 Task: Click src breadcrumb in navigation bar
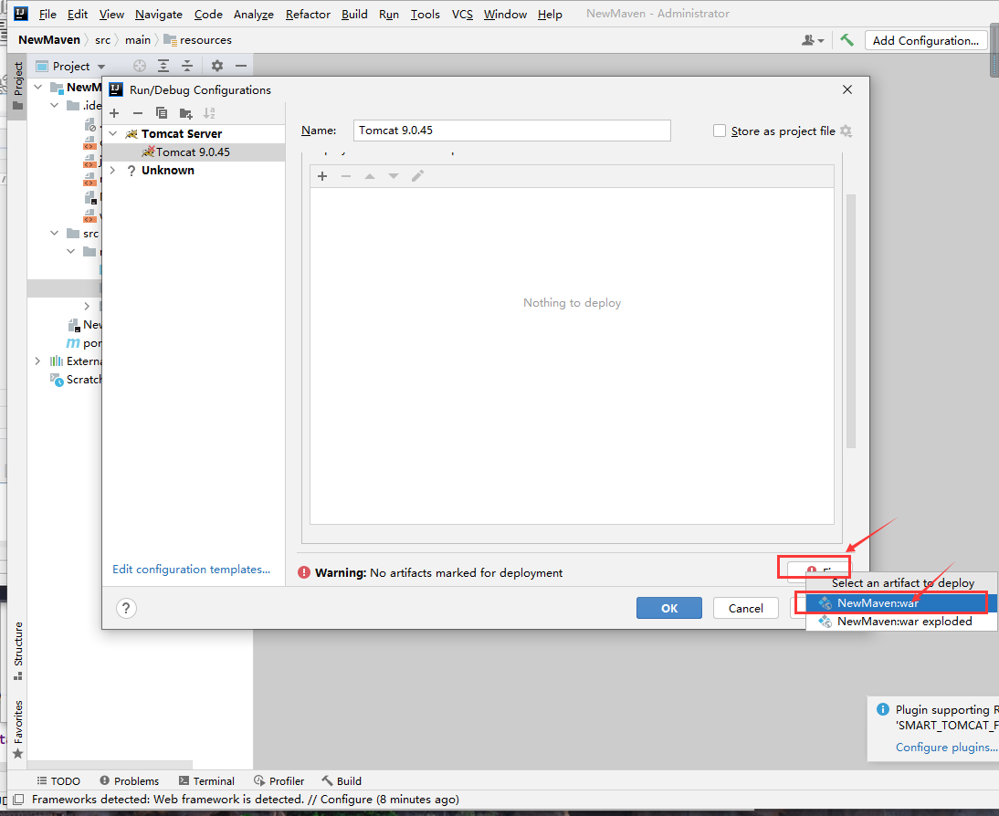(x=102, y=40)
